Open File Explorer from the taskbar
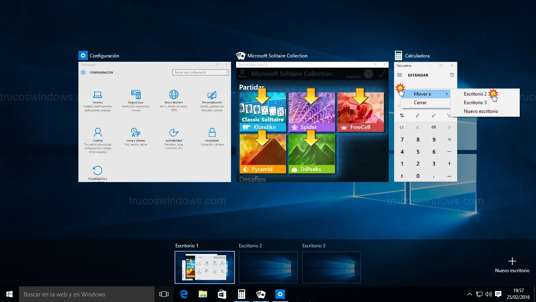The height and width of the screenshot is (302, 536). [x=203, y=294]
